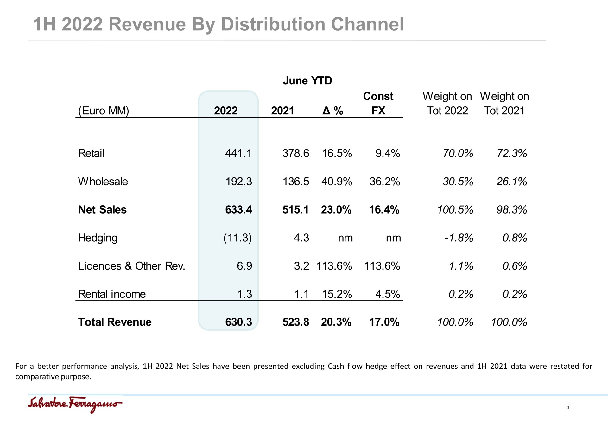Click the footnote about performance analysis
The width and height of the screenshot is (608, 421).
click(x=304, y=371)
